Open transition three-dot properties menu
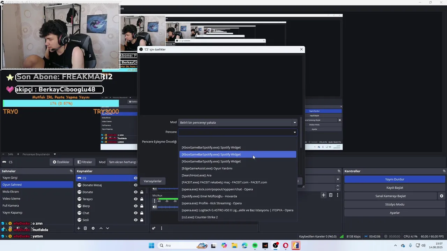 337,195
